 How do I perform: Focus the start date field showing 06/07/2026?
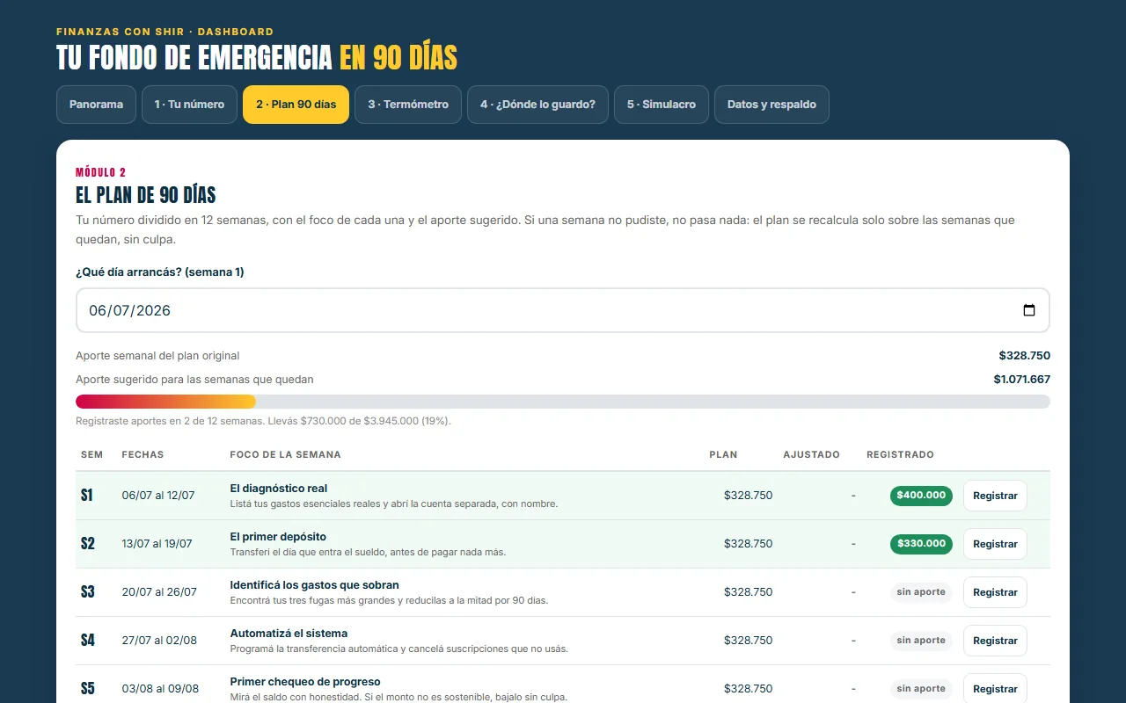point(563,310)
